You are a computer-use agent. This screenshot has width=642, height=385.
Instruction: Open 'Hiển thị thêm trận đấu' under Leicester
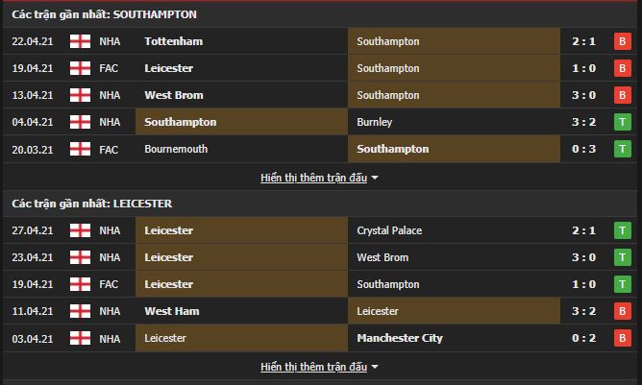click(x=313, y=367)
